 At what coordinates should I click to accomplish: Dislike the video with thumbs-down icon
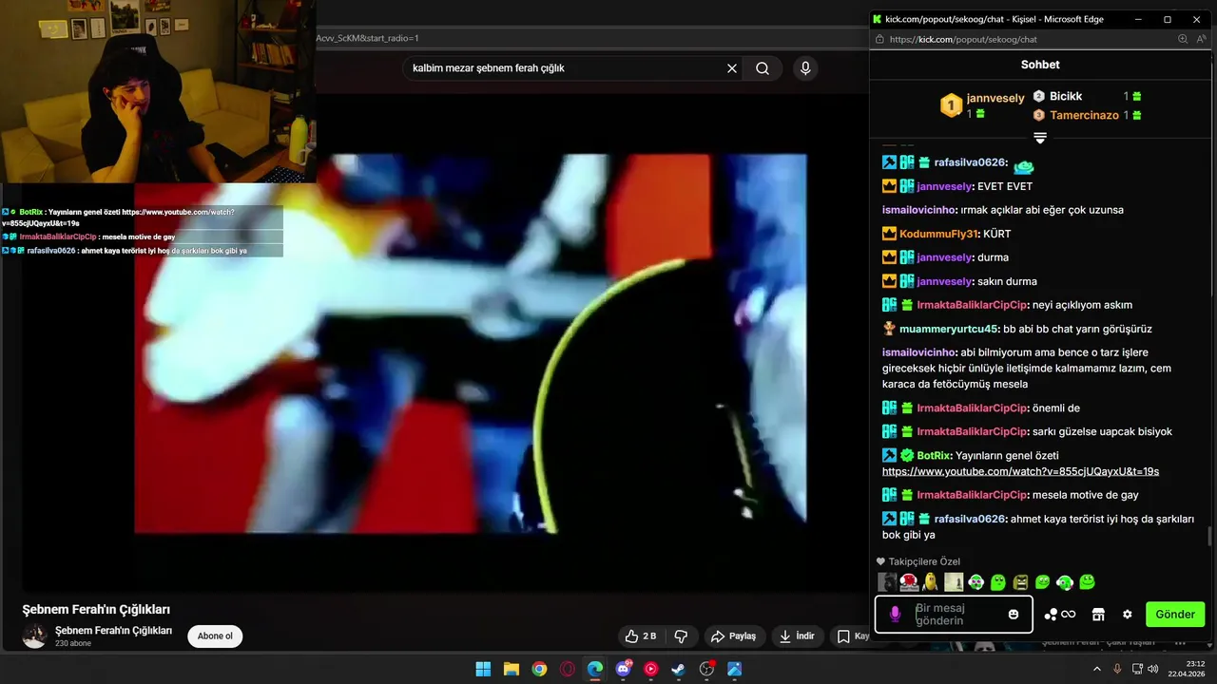click(682, 636)
